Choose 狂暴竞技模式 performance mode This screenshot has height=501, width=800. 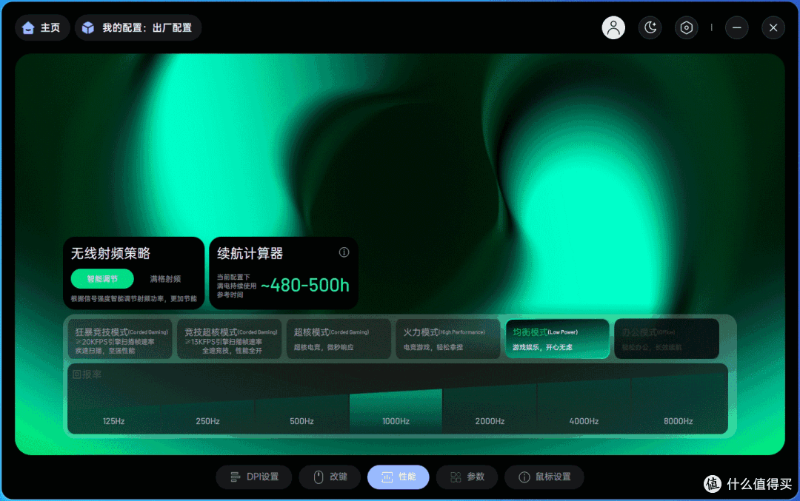click(x=120, y=339)
